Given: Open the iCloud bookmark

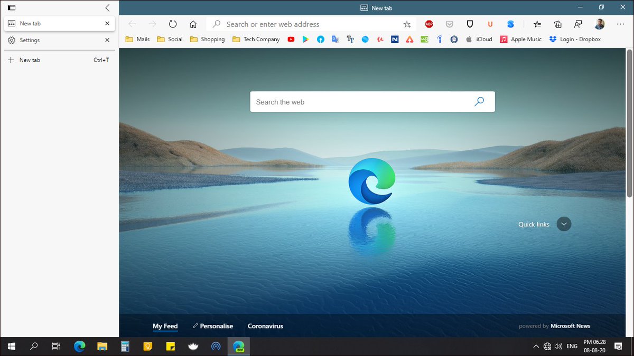Looking at the screenshot, I should [479, 39].
